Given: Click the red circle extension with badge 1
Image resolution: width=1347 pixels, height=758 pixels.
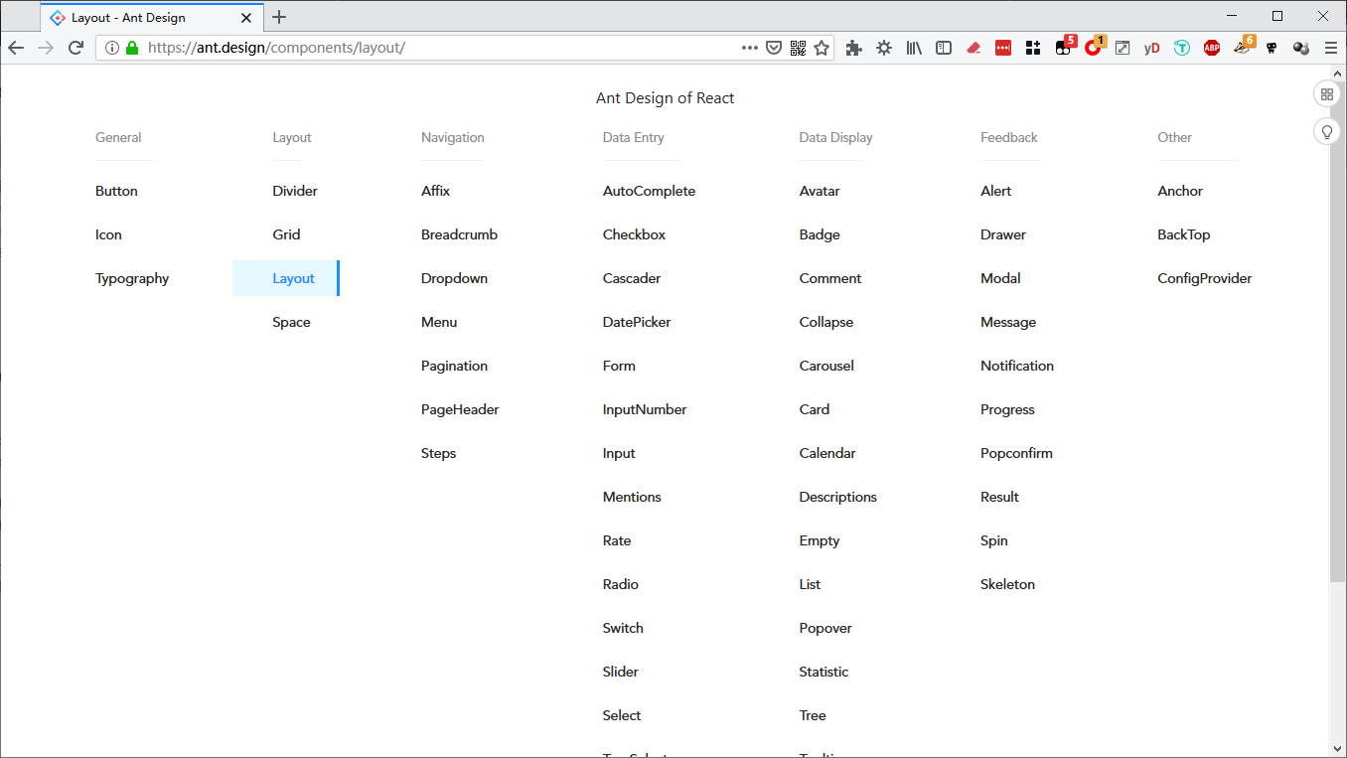Looking at the screenshot, I should click(x=1095, y=46).
